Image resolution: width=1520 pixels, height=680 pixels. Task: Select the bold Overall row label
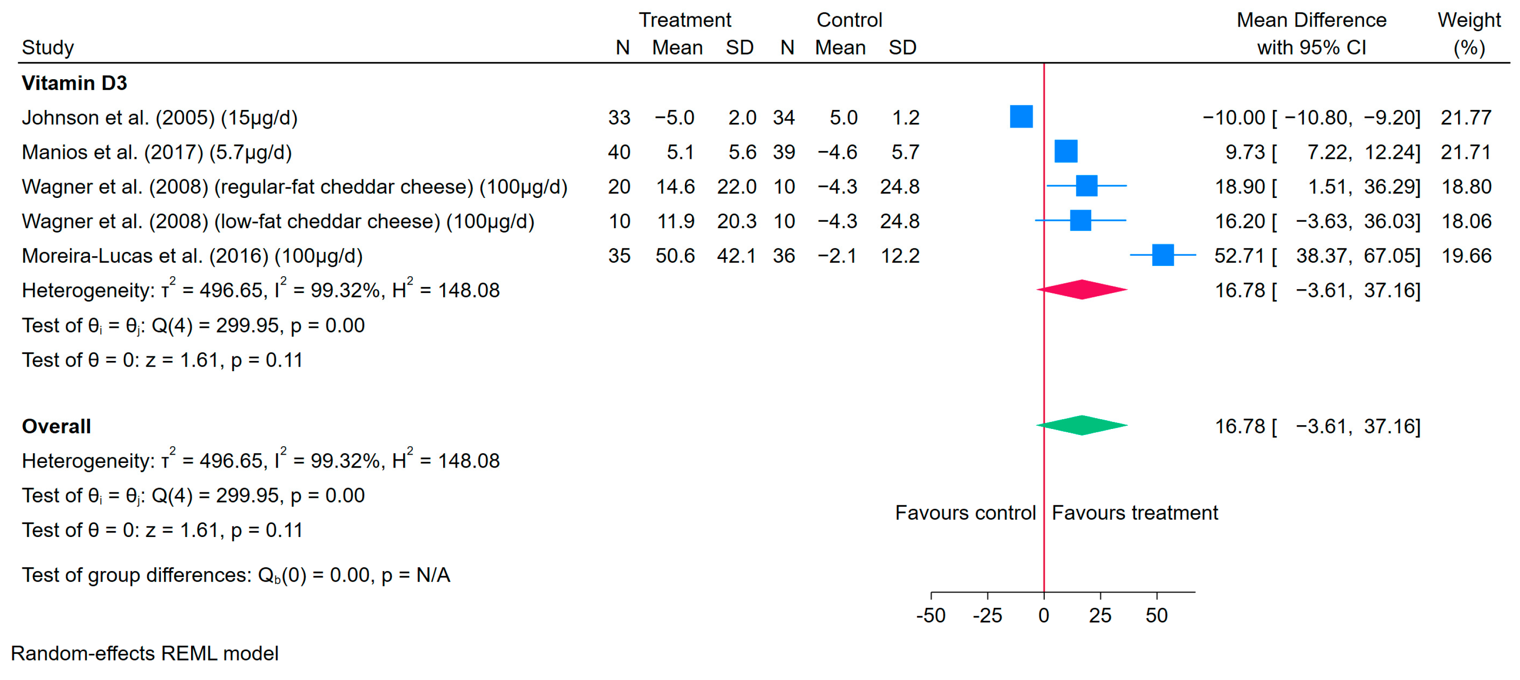pos(57,427)
